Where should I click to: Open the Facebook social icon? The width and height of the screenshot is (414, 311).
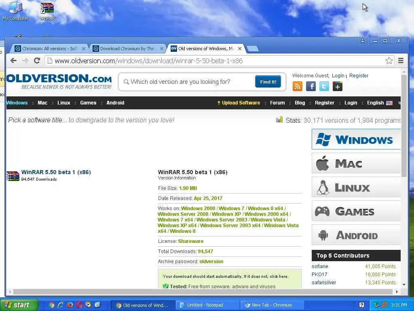point(311,86)
